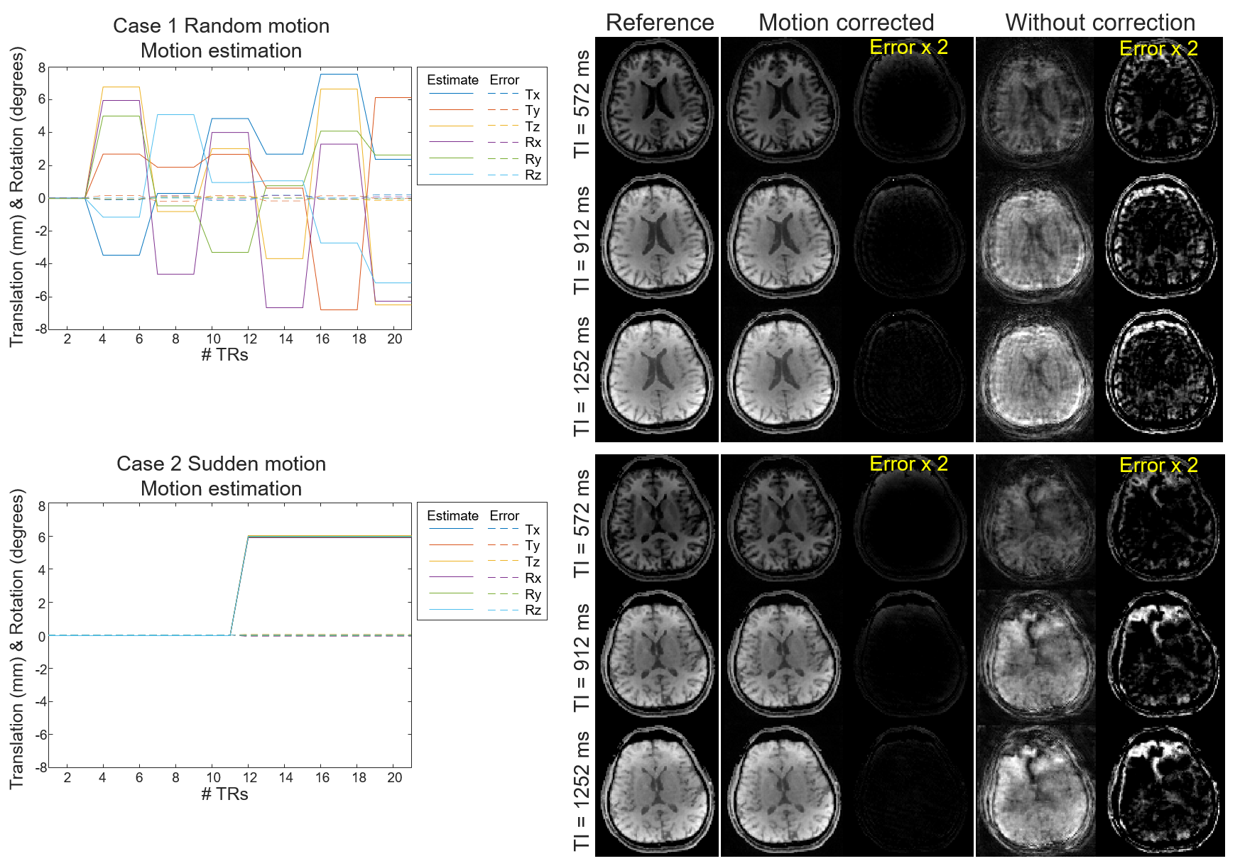Click the solid green line in the Case 2 legend

tap(451, 593)
